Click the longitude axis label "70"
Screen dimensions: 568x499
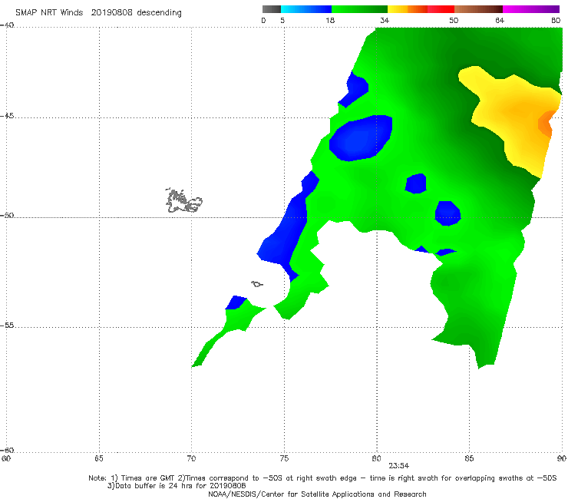[191, 458]
